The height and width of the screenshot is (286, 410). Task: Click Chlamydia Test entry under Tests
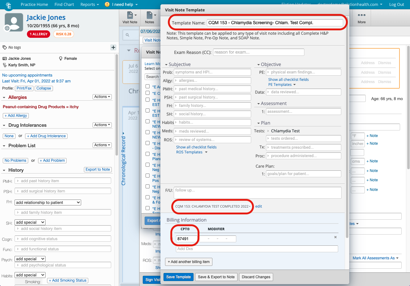pos(285,131)
